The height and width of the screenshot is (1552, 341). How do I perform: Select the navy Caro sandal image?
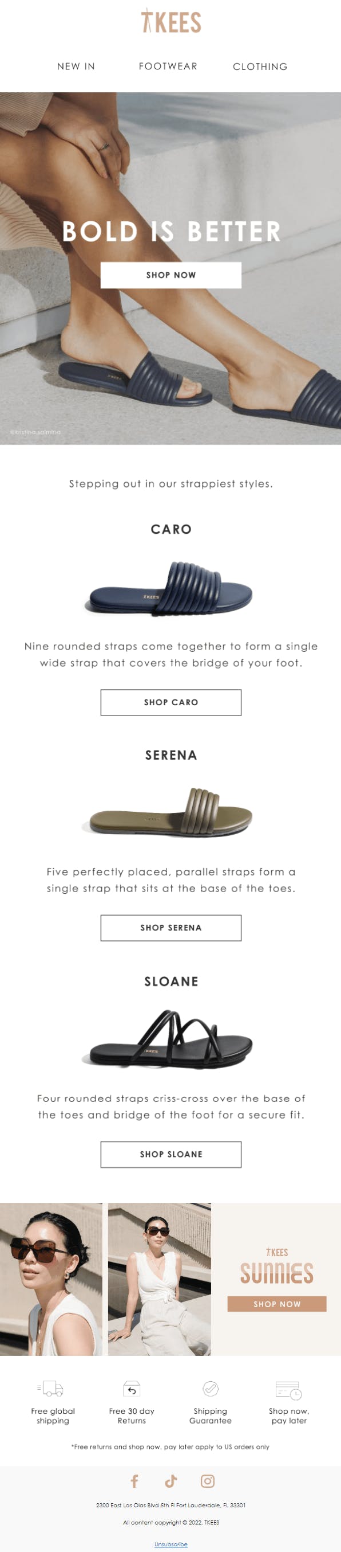coord(171,589)
